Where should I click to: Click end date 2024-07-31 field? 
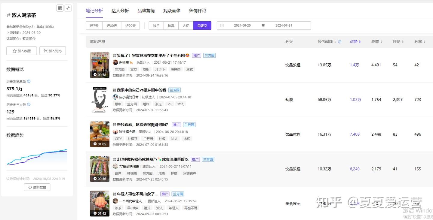point(284,26)
